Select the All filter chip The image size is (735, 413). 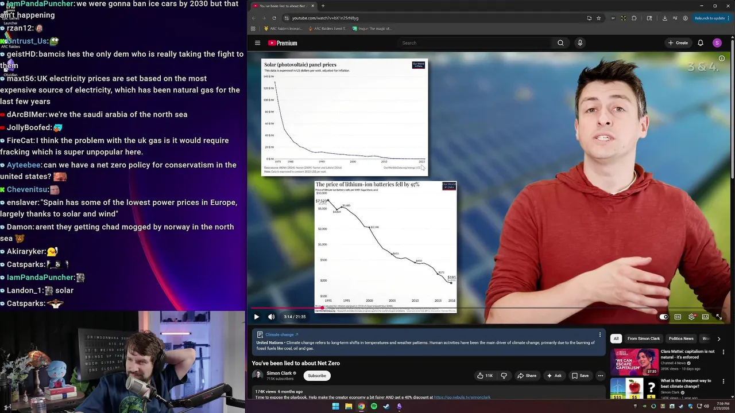[x=616, y=338]
